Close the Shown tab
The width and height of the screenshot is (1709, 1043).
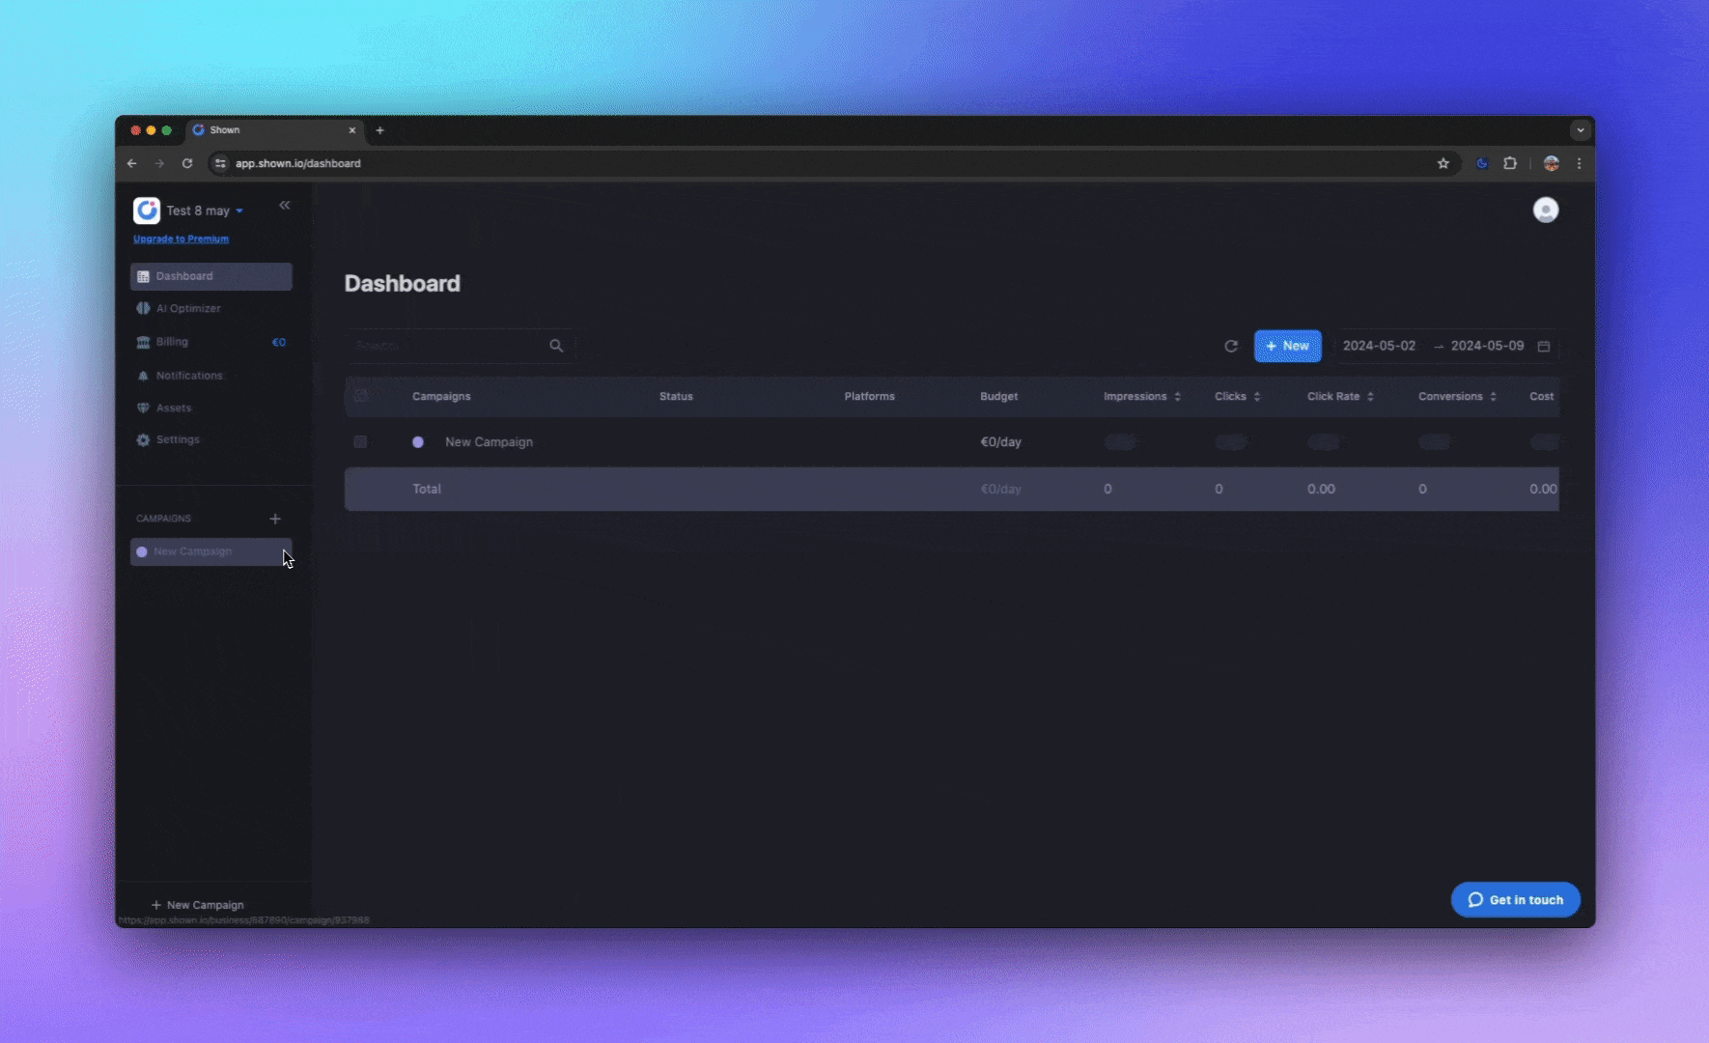[352, 130]
